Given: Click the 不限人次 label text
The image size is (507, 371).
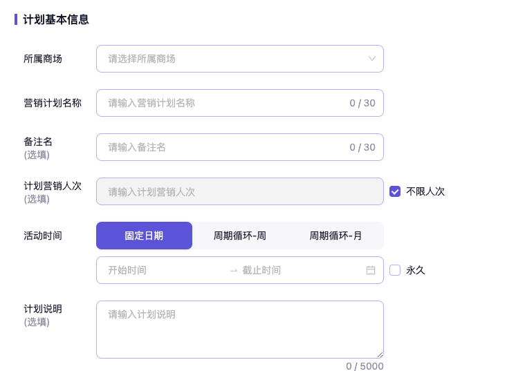Looking at the screenshot, I should tap(425, 191).
